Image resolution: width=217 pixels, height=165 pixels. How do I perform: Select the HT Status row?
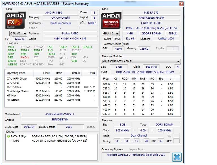click(51, 100)
